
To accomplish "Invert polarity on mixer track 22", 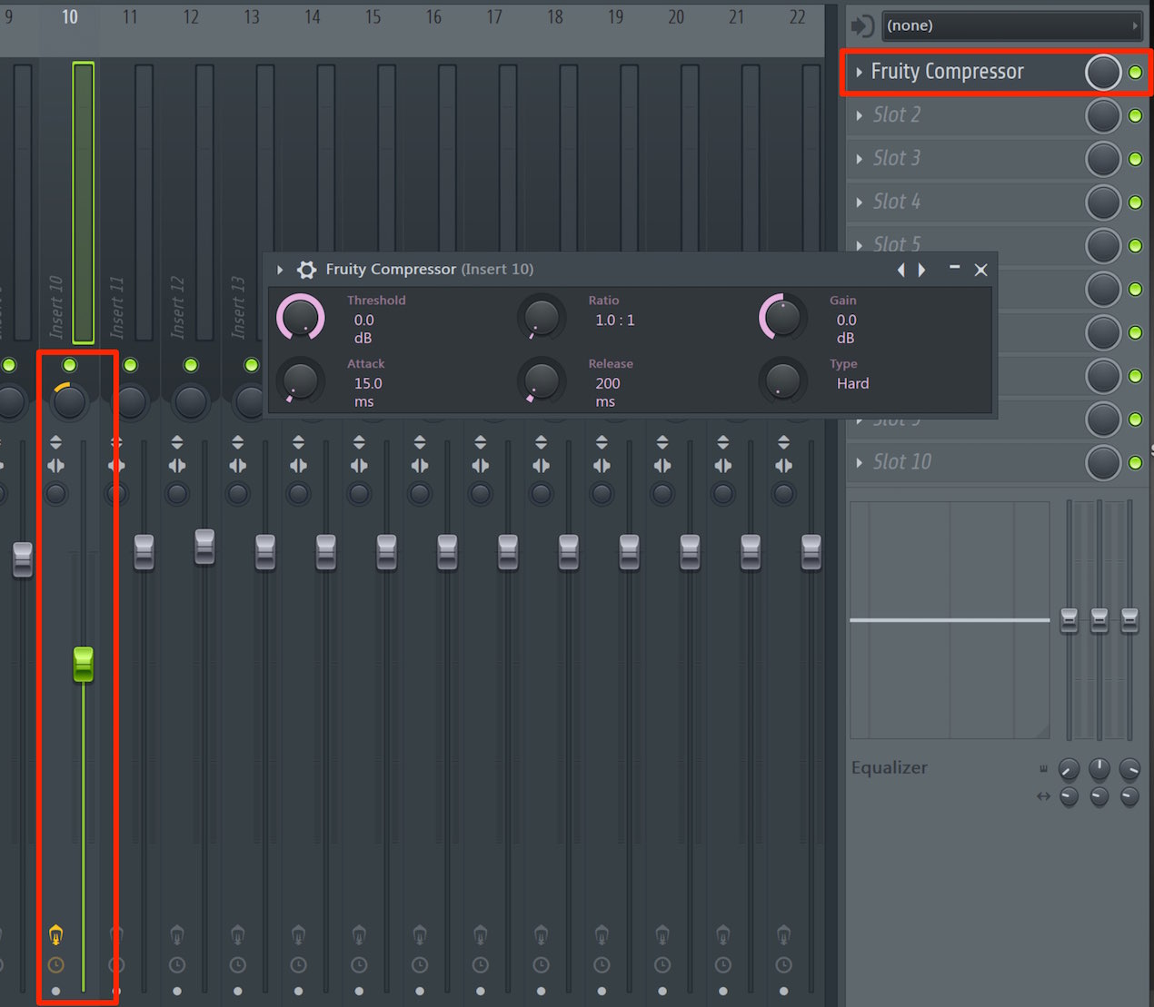I will 783,442.
